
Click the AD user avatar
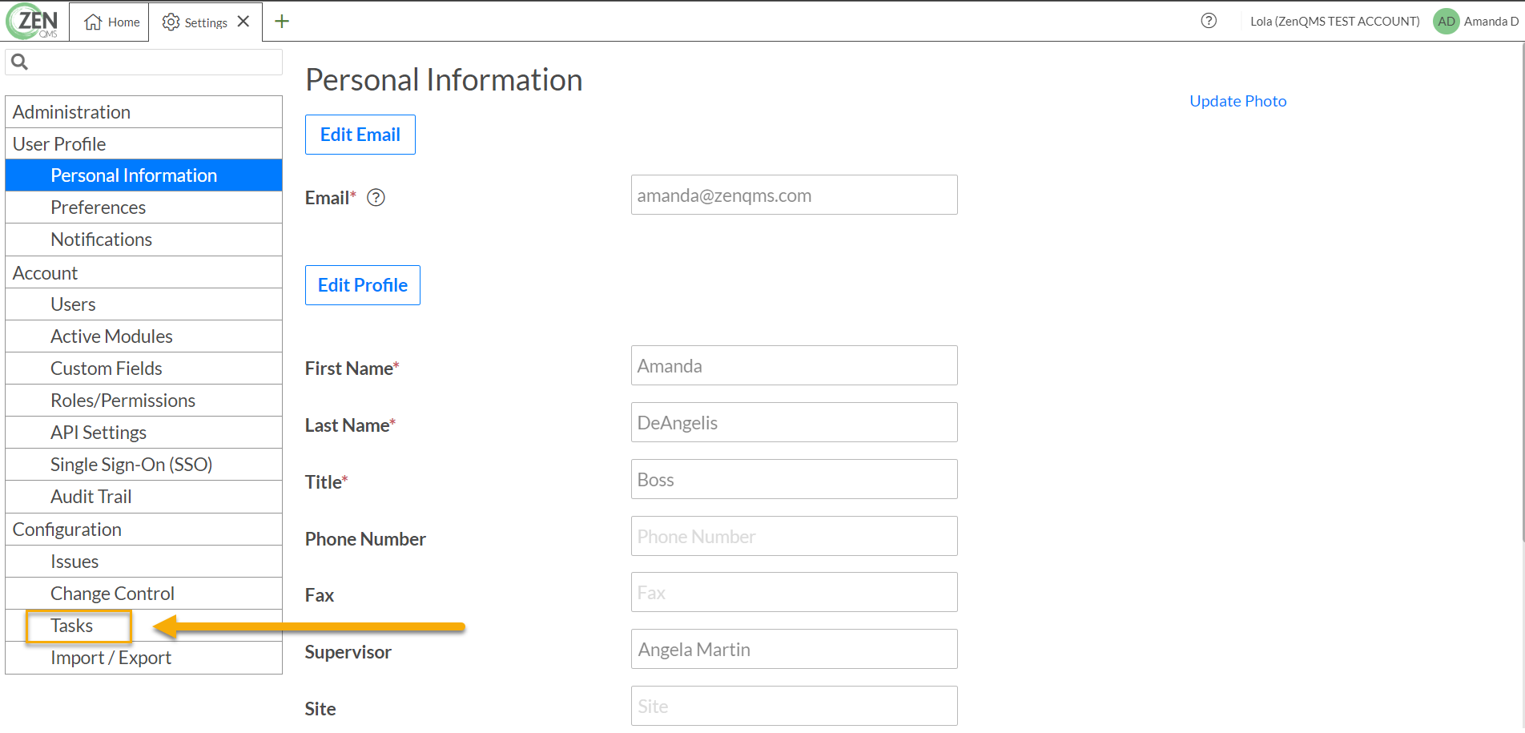click(x=1446, y=22)
